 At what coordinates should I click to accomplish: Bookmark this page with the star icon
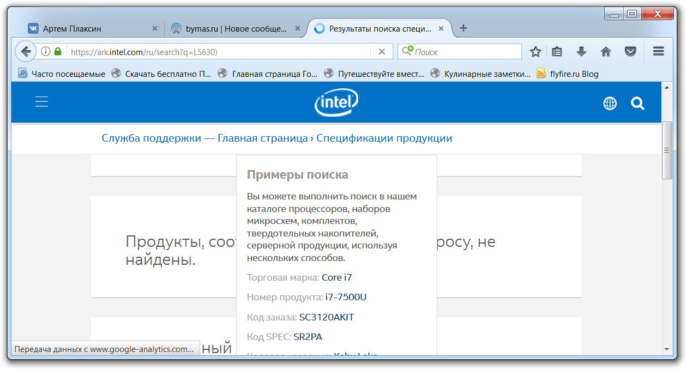coord(535,52)
